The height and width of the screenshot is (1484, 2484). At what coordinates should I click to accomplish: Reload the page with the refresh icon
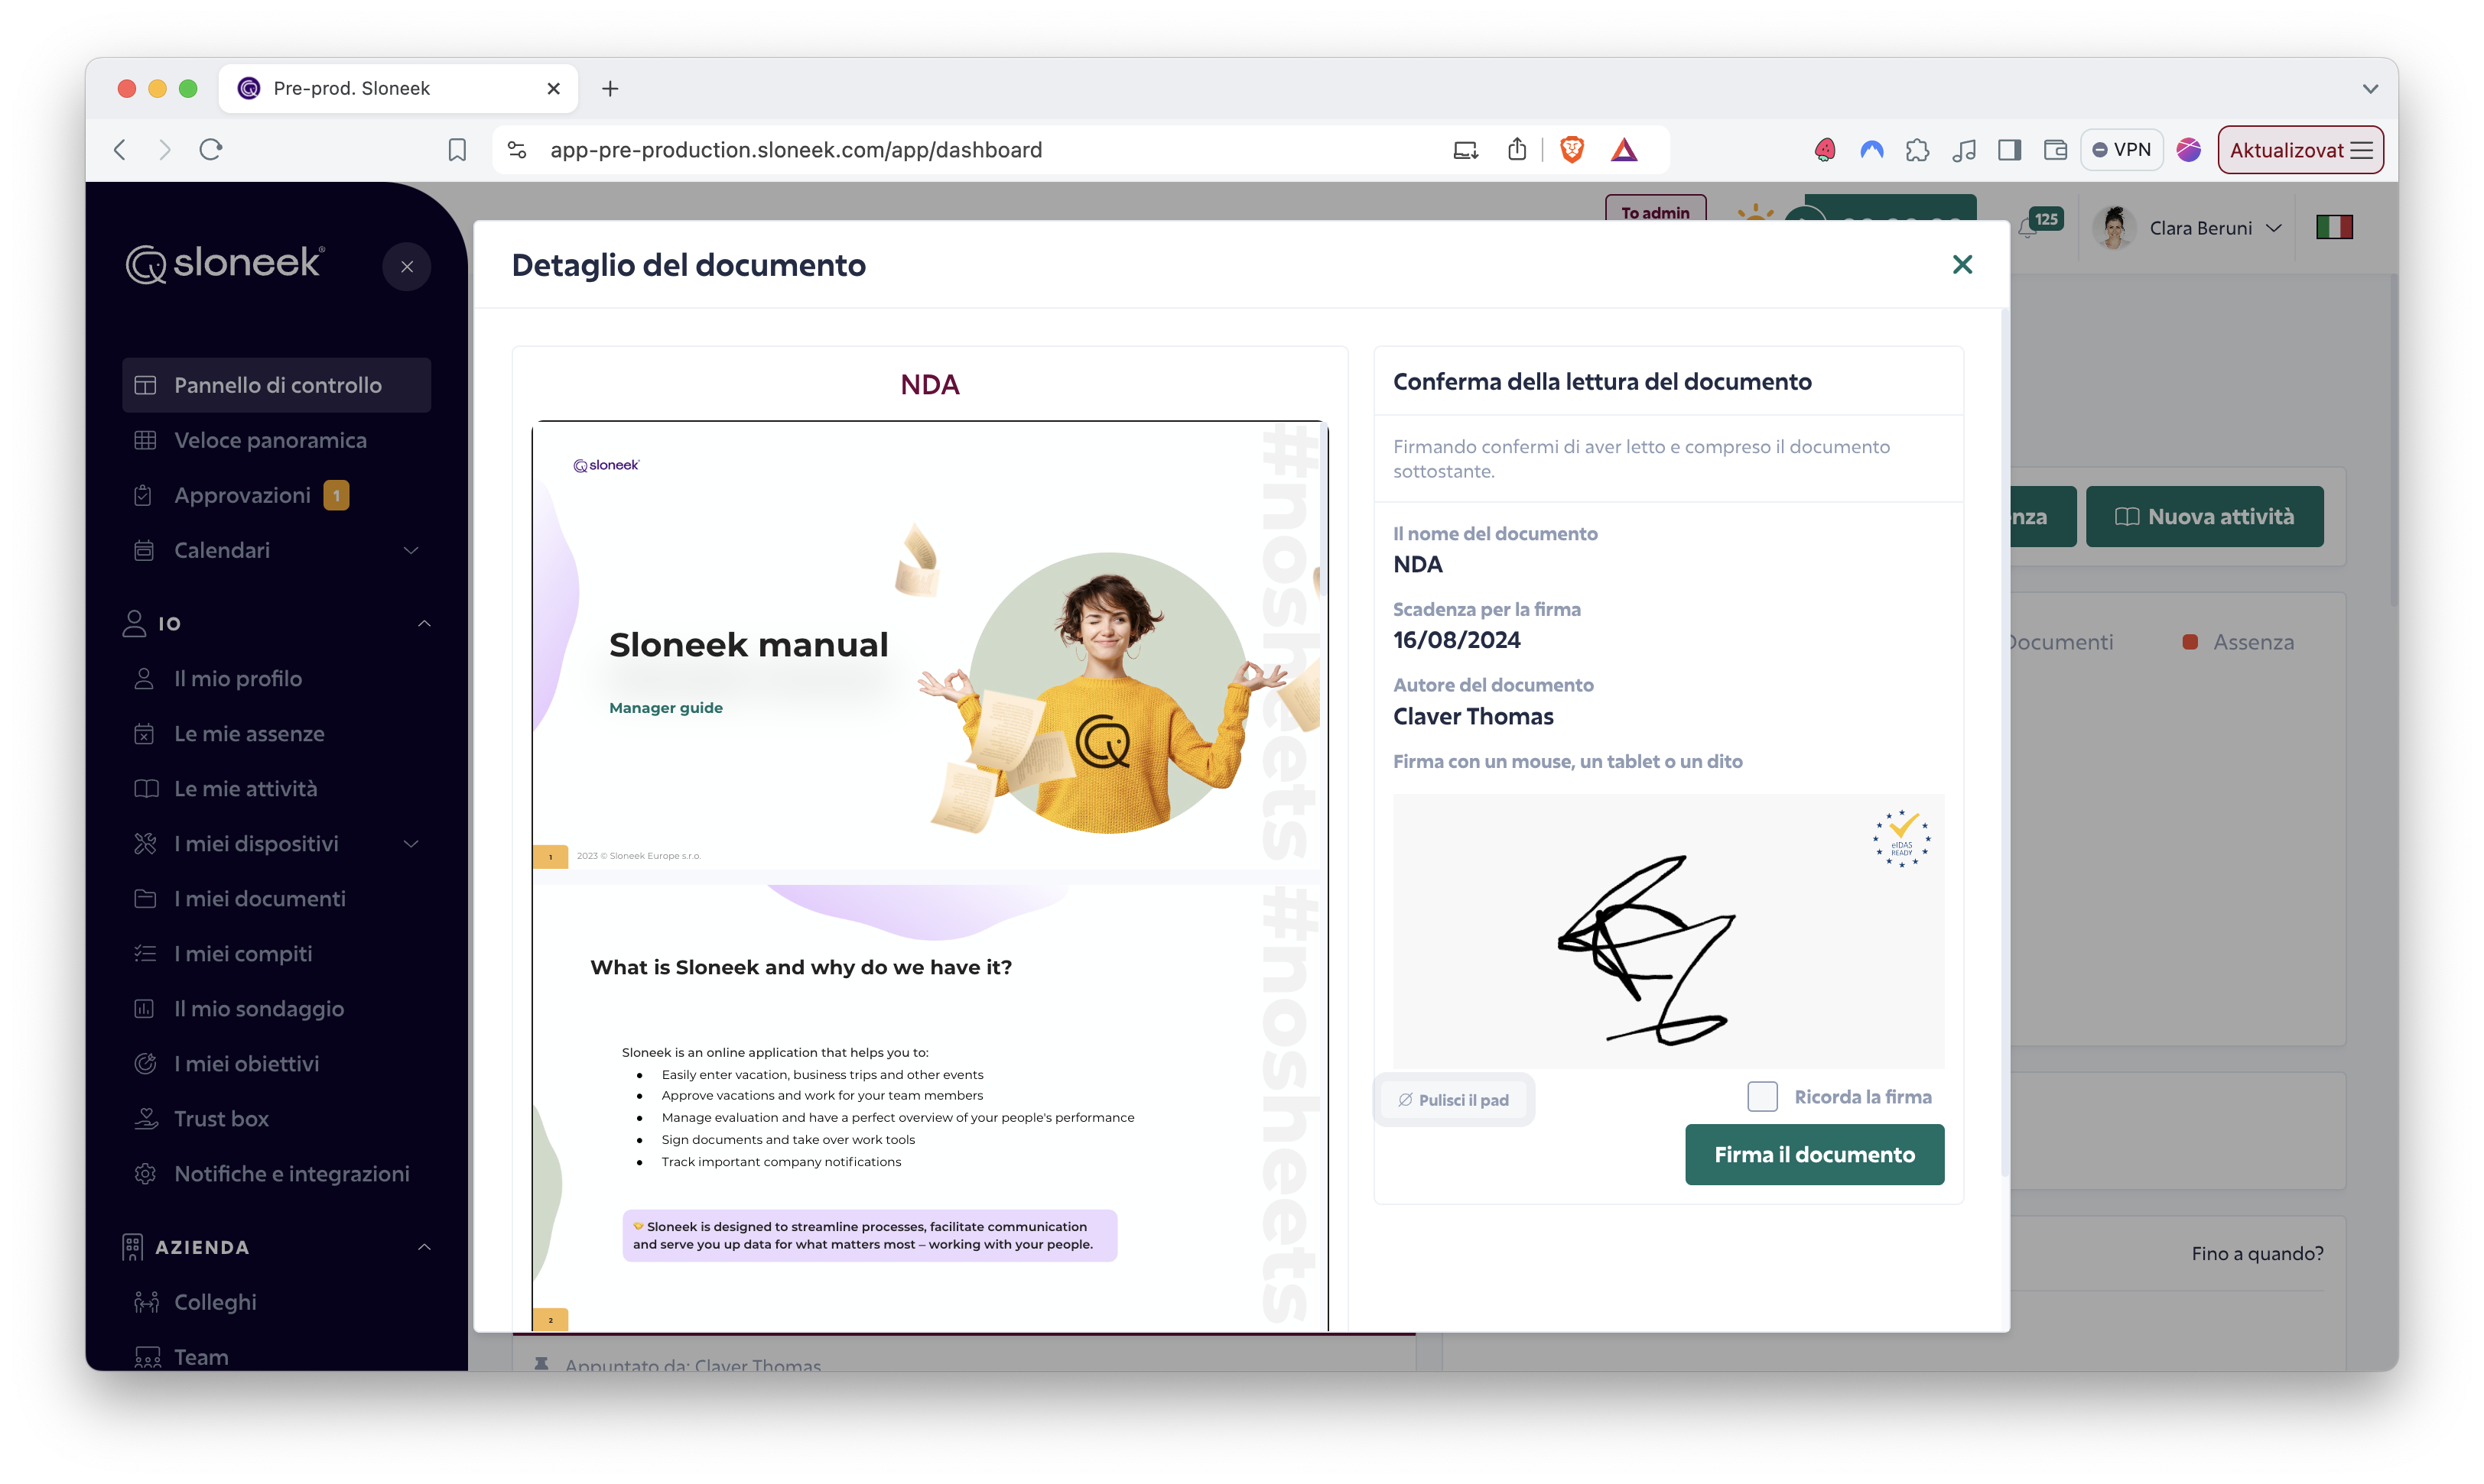pos(211,150)
